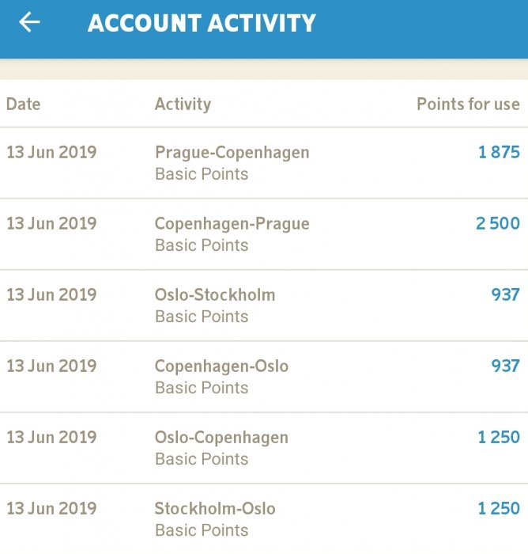Open the Copenhagen-Prague activity entry
This screenshot has height=554, width=528.
pyautogui.click(x=232, y=223)
